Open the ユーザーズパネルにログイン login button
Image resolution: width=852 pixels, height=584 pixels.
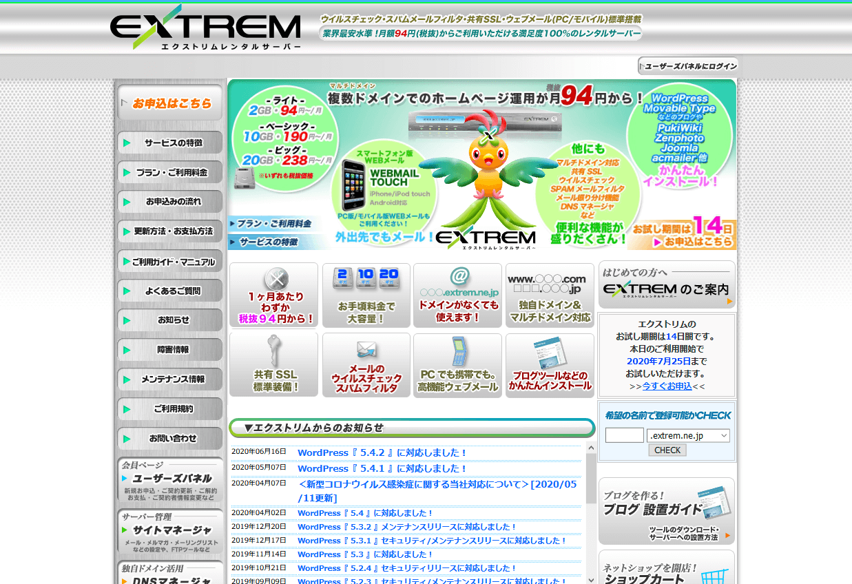688,66
